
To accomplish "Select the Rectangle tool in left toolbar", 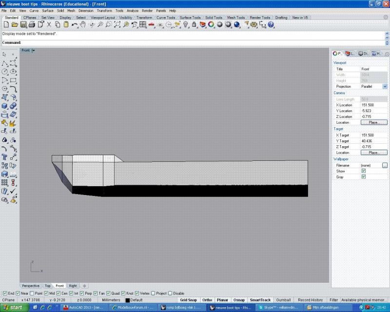I will tap(13, 80).
